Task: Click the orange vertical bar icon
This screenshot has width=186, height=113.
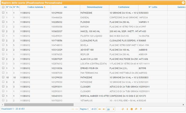Action: click(x=127, y=109)
